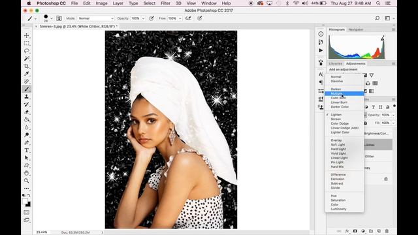418x235 pixels.
Task: Turn layer filtering on or off
Action: (394, 106)
